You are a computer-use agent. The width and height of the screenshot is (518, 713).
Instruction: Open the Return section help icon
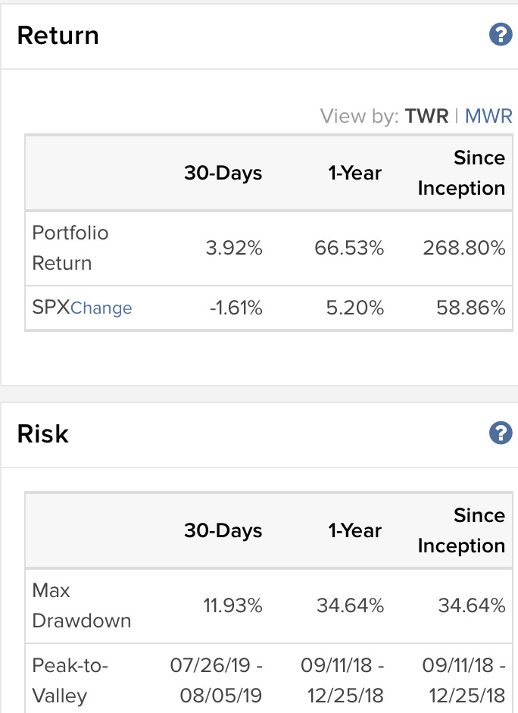(x=501, y=35)
